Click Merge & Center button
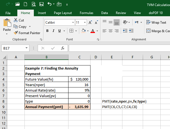The image size is (170, 129). [x=158, y=31]
